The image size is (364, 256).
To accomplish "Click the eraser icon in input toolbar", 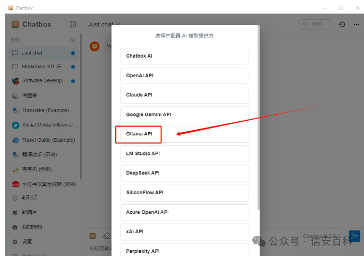I will [x=107, y=236].
